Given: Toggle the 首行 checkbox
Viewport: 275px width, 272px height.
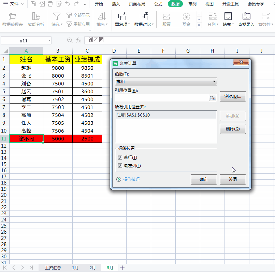Looking at the screenshot, I should pyautogui.click(x=120, y=157).
